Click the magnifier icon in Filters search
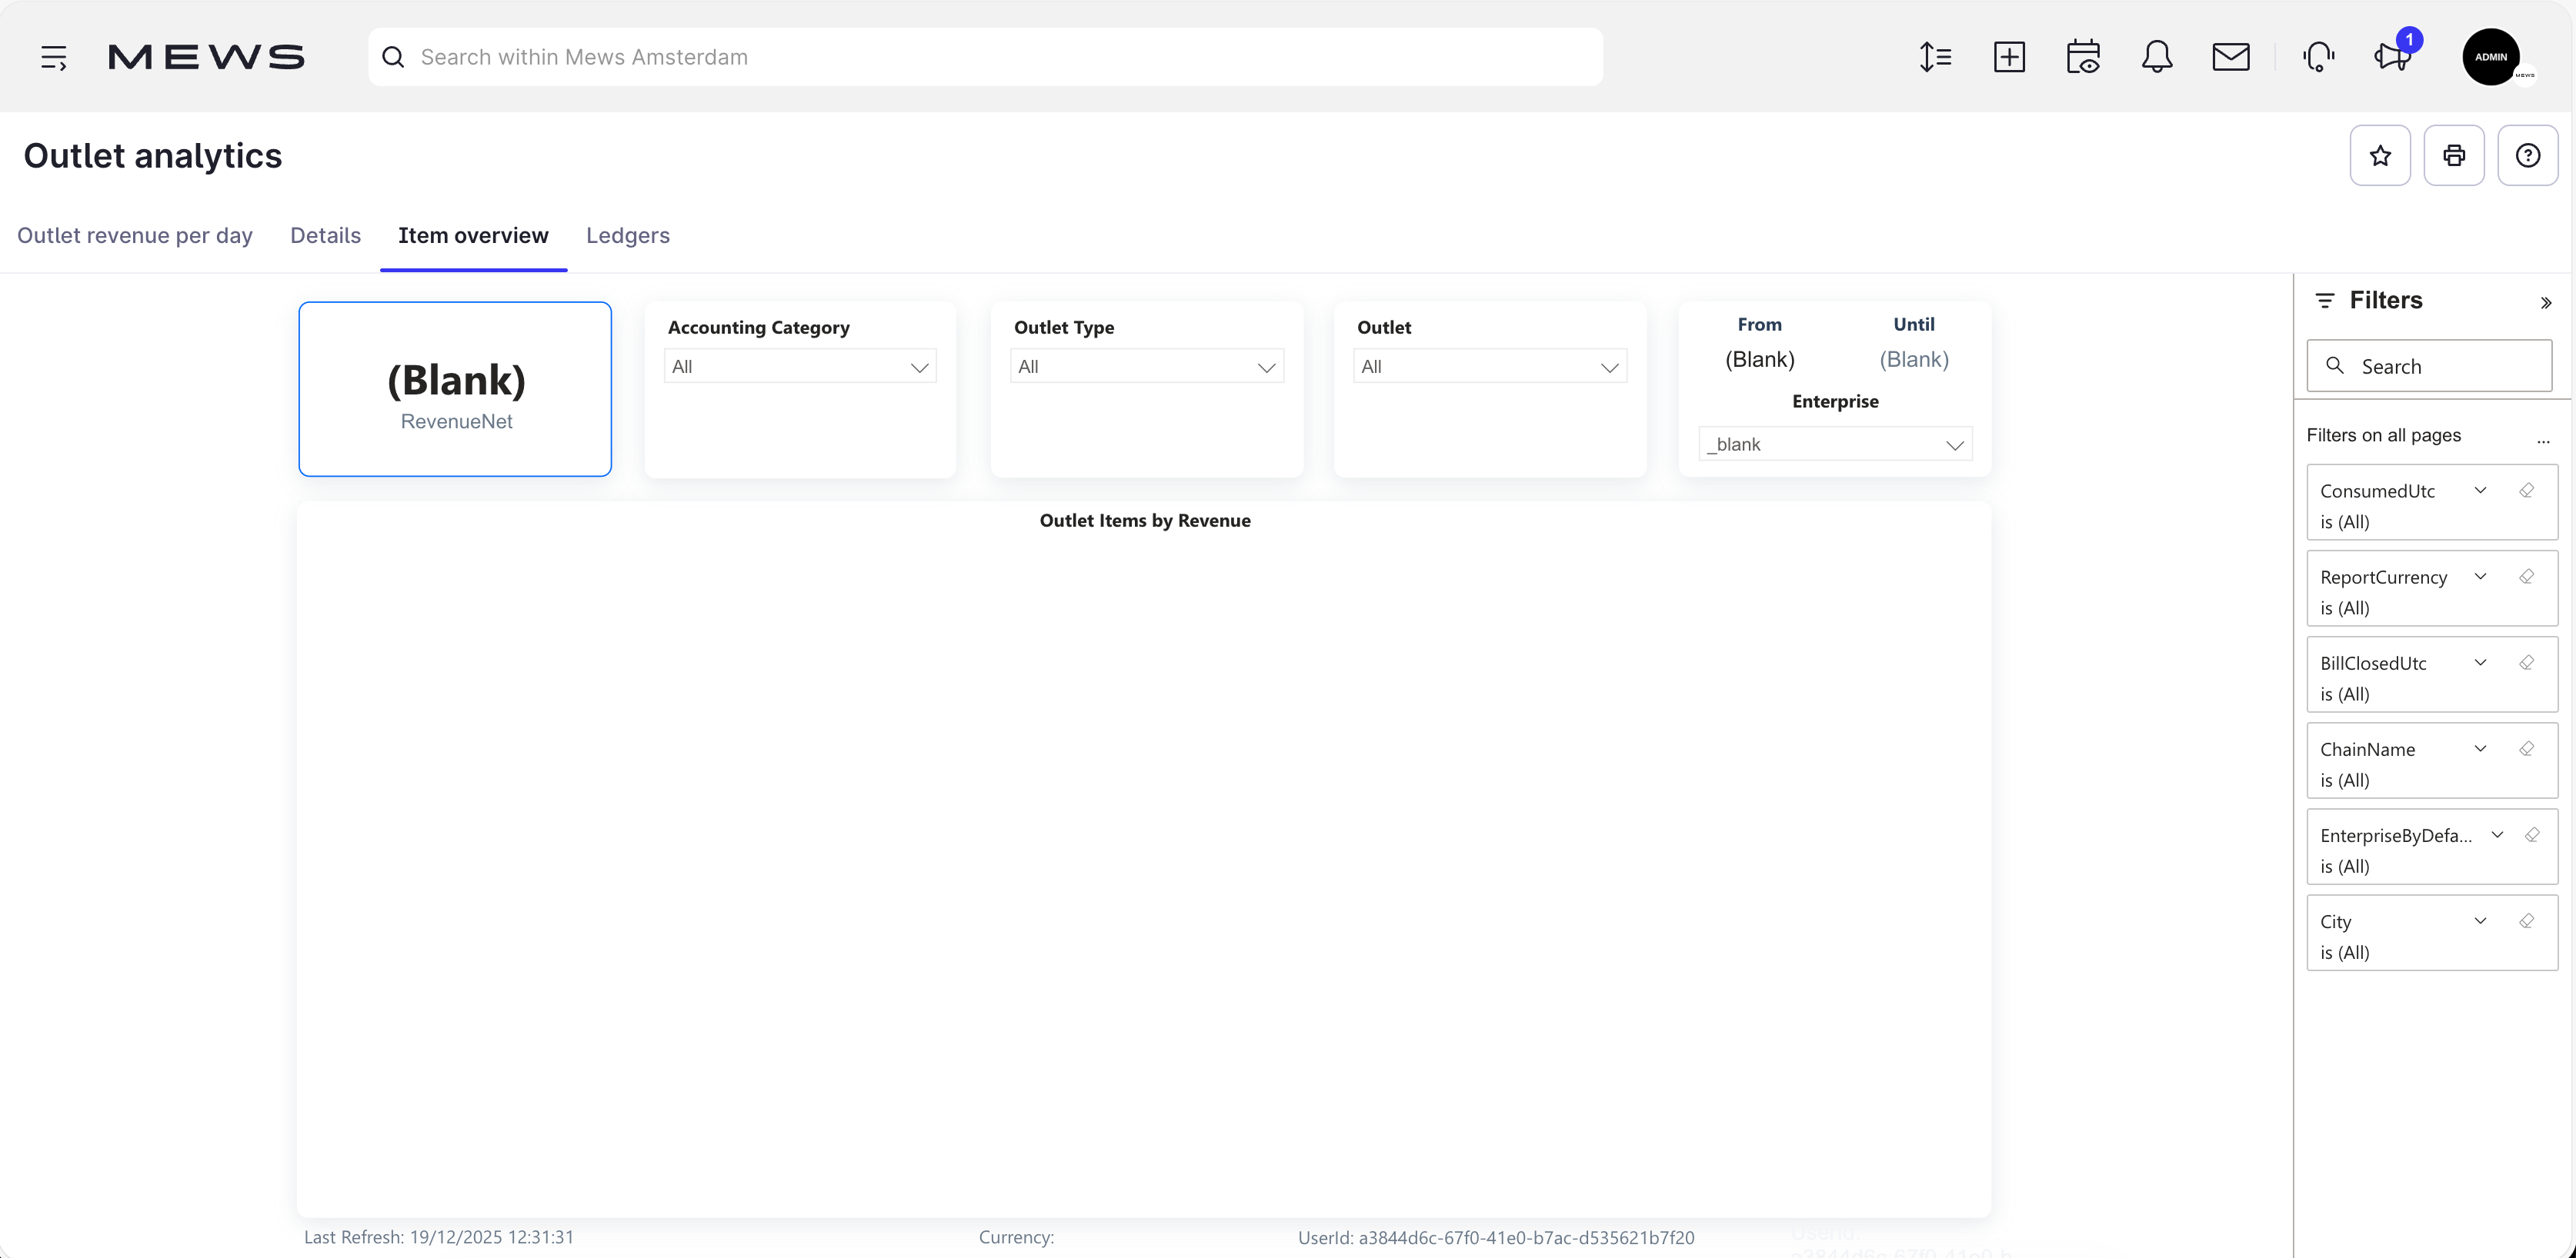2576x1258 pixels. 2335,366
